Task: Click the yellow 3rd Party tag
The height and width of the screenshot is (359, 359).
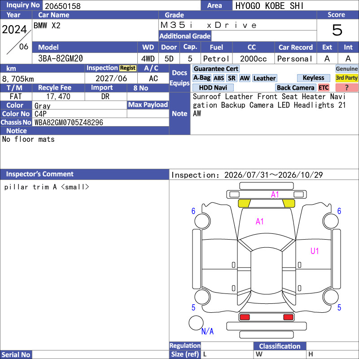Action: pos(346,78)
